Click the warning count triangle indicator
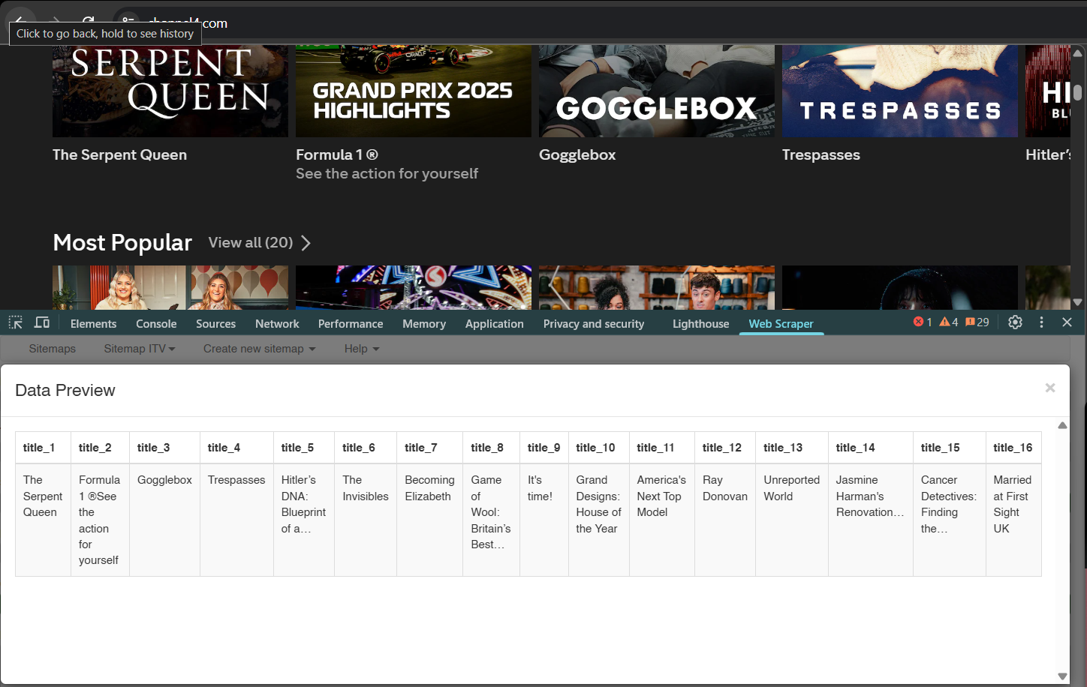1087x687 pixels. [949, 322]
